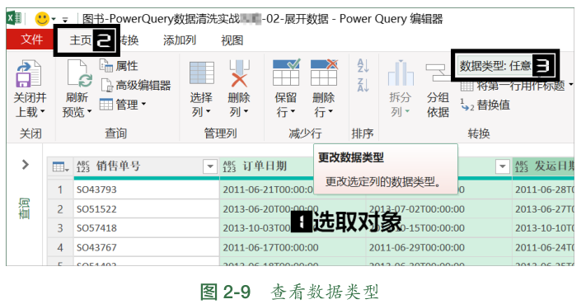Click cell 2011-06-29T00:00:00

click(438, 248)
